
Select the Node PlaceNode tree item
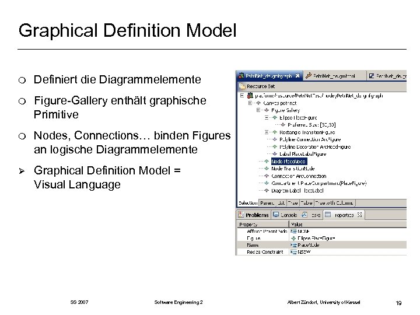289,161
